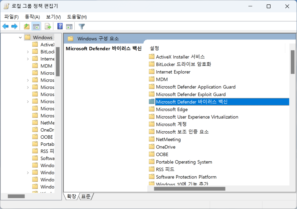Go back with the blue left arrow

[5, 27]
